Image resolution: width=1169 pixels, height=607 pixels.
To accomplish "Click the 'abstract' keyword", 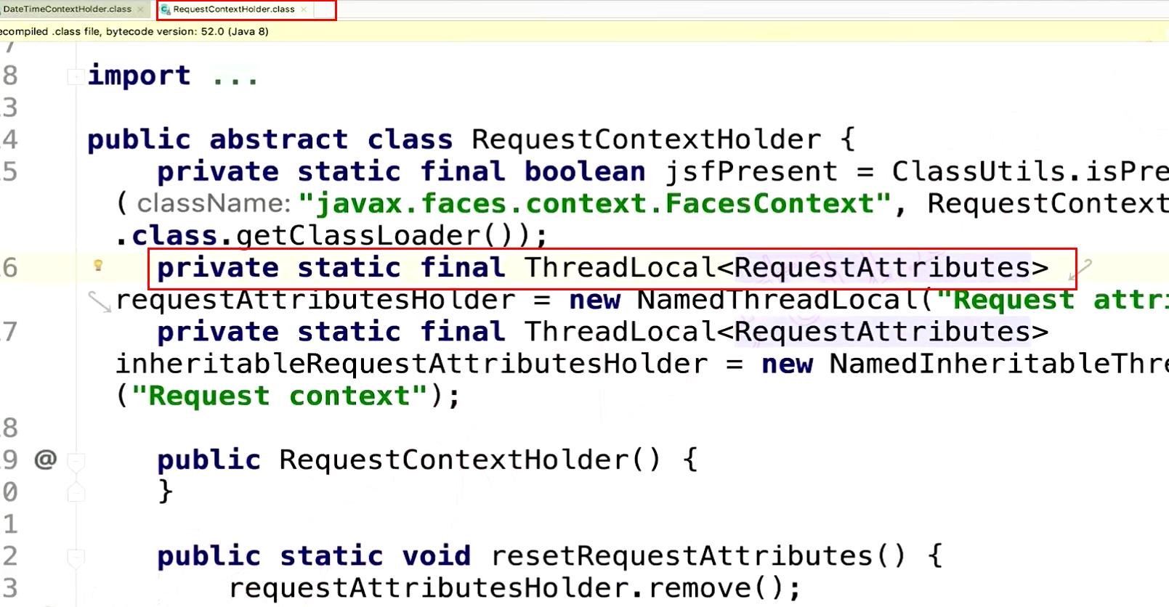I will tap(278, 139).
